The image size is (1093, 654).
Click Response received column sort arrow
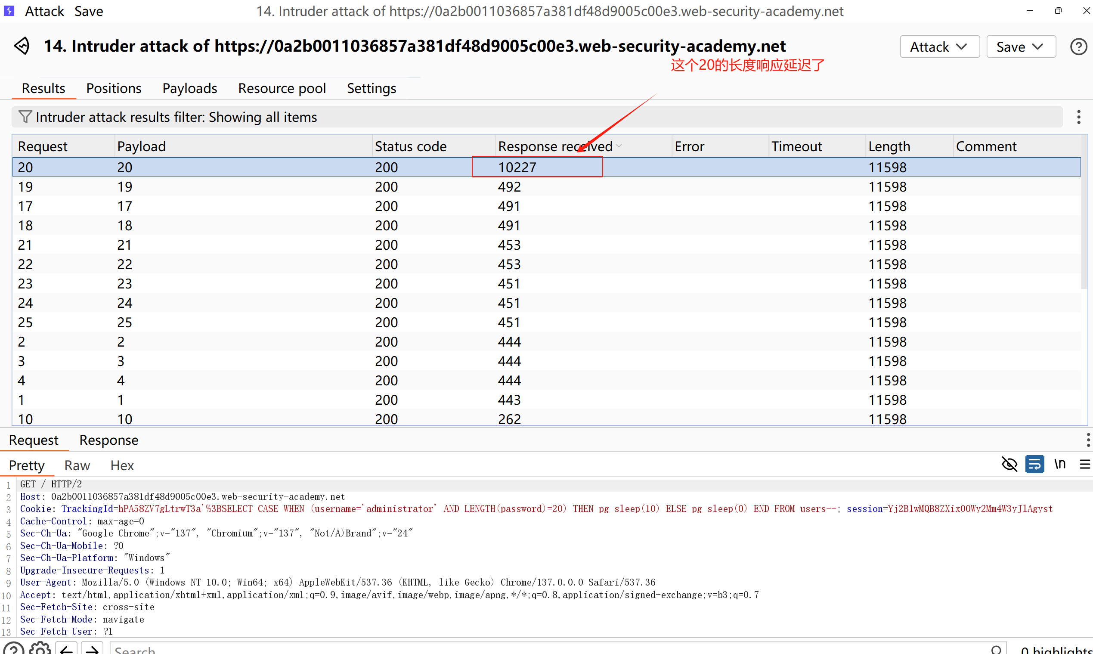point(619,146)
